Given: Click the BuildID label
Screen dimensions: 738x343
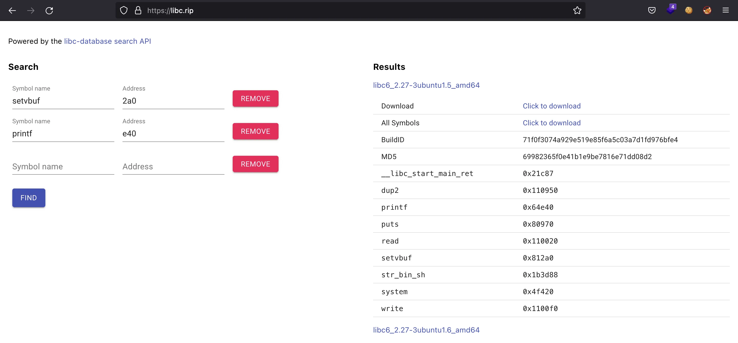Looking at the screenshot, I should click(x=393, y=140).
